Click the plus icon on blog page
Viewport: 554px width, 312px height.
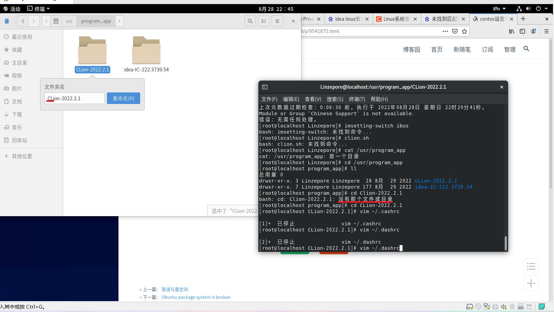click(x=531, y=283)
